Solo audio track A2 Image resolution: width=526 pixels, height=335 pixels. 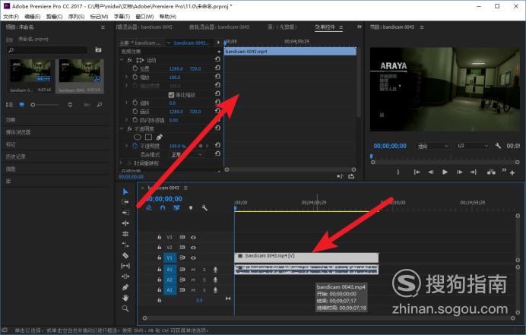point(204,280)
